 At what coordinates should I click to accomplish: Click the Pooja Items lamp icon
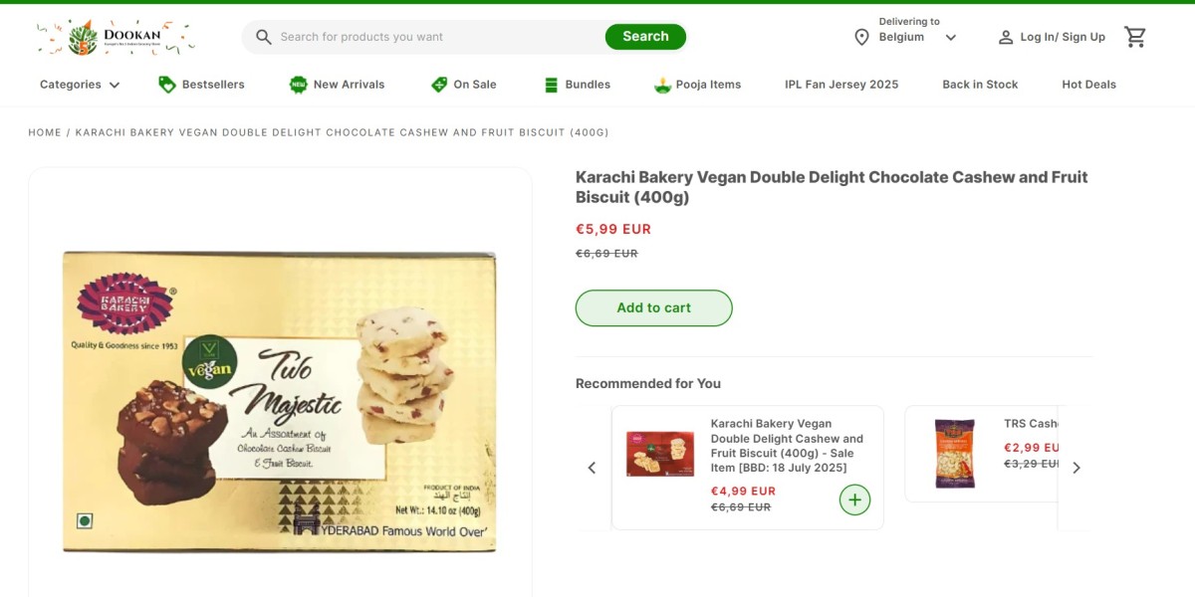(x=662, y=85)
